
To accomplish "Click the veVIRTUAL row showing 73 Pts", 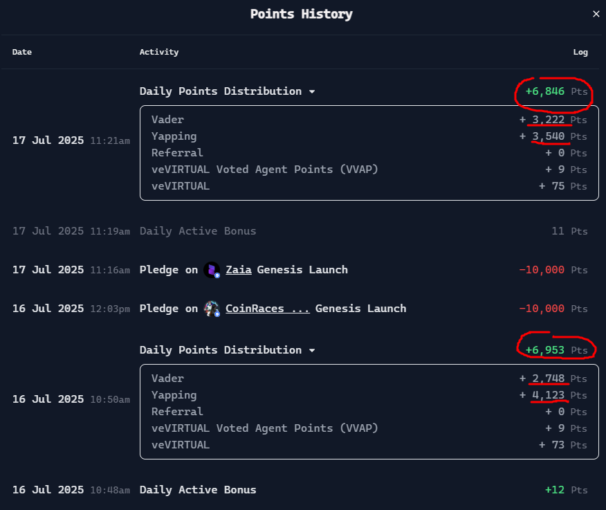I will (369, 445).
